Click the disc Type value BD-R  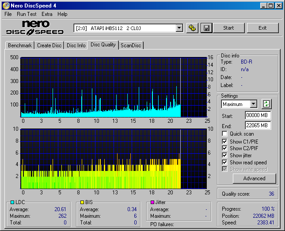pyautogui.click(x=247, y=62)
